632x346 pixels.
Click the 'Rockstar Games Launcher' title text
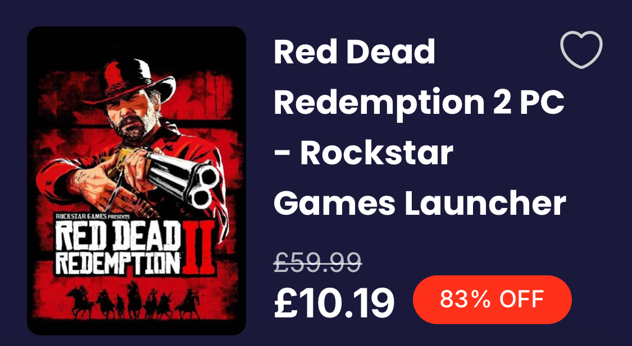coord(420,178)
